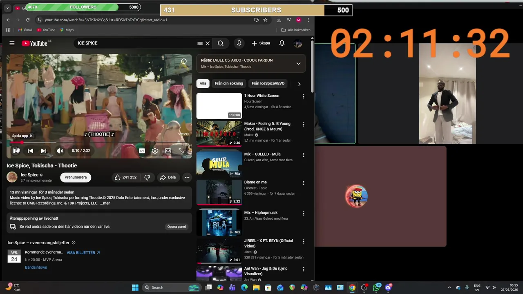Open on-screen keyboard in search box
The width and height of the screenshot is (523, 294).
pyautogui.click(x=200, y=43)
